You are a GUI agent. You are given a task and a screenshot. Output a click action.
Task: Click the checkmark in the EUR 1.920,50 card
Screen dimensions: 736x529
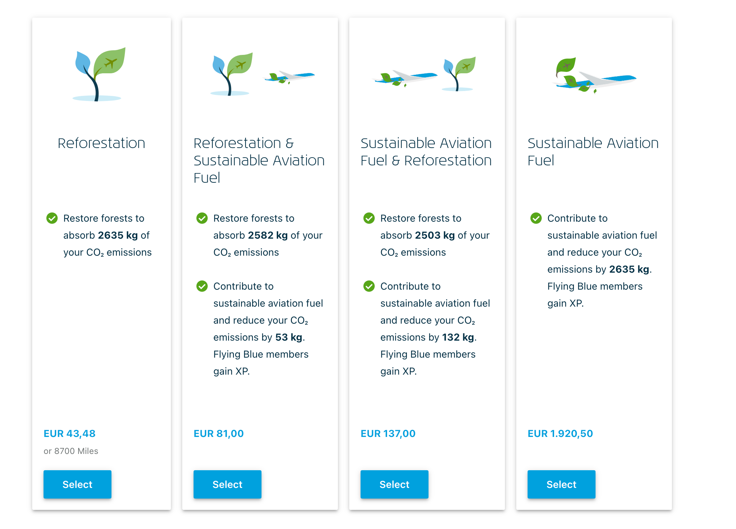[536, 218]
